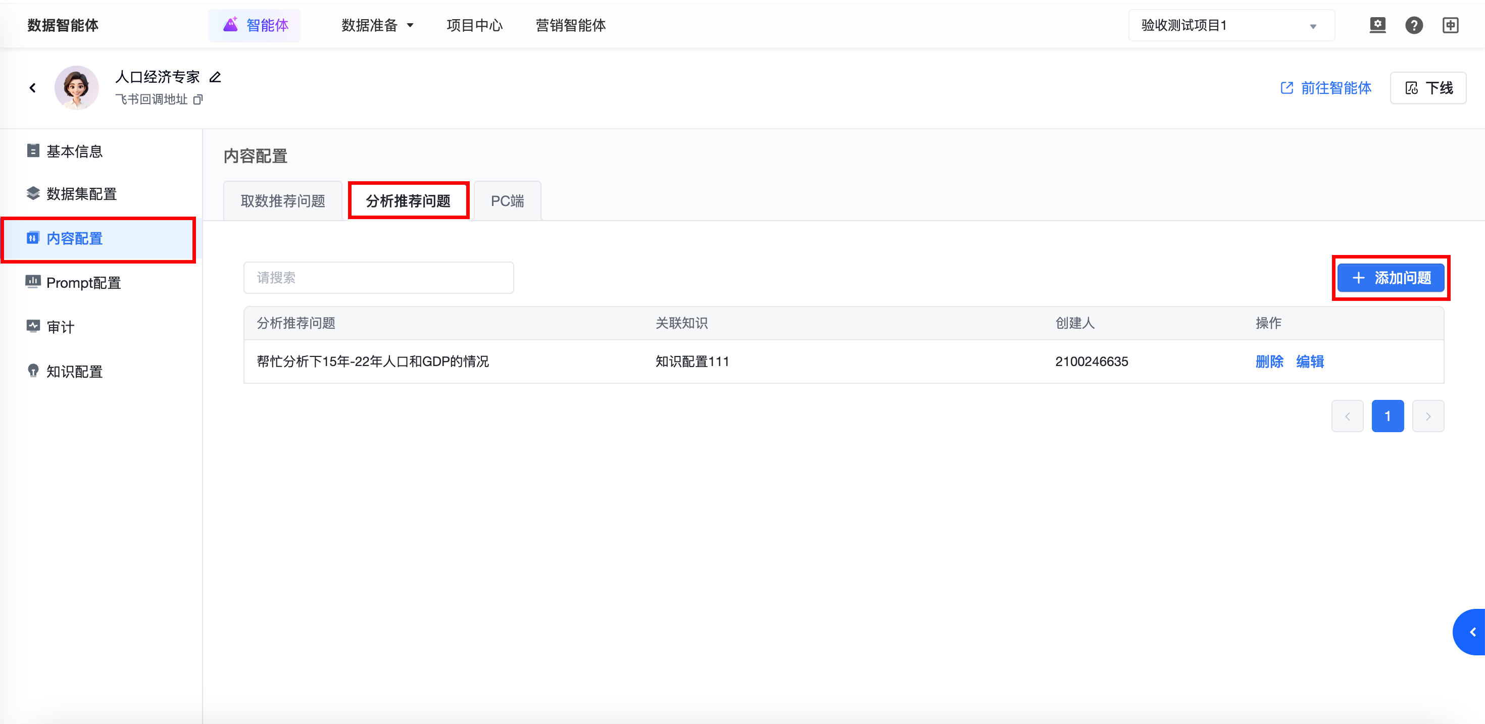This screenshot has width=1485, height=724.
Task: Expand the blue floating side panel arrow
Action: pyautogui.click(x=1472, y=632)
